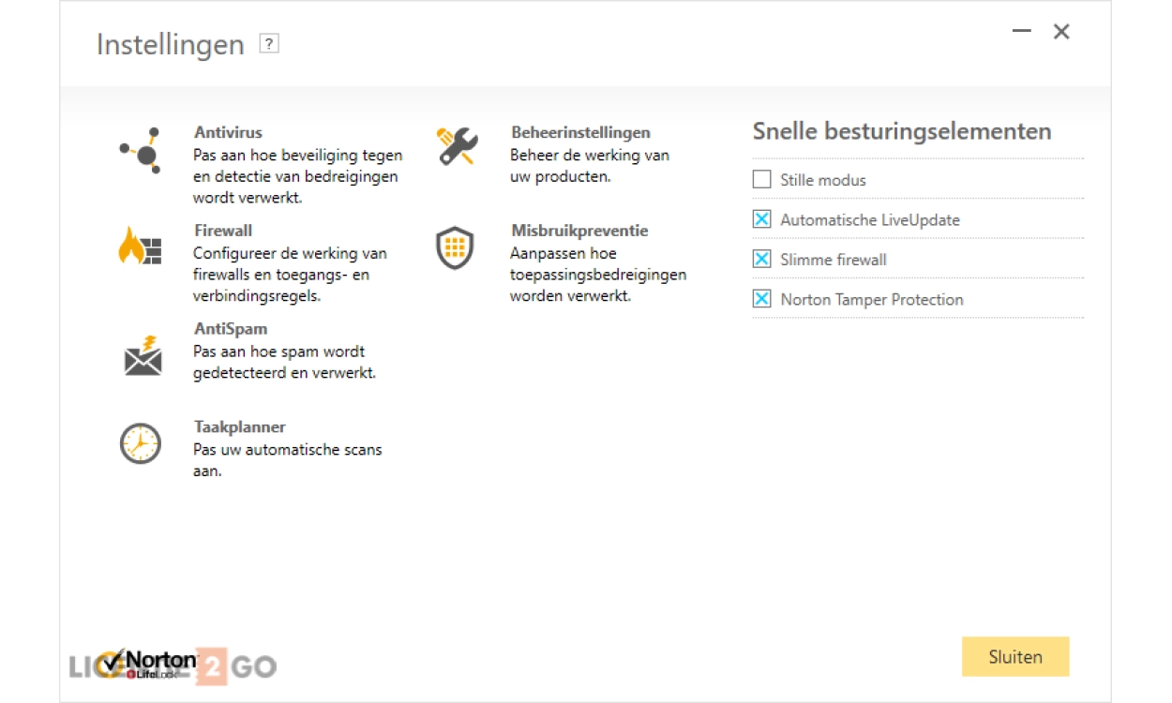Click the Beheerinstellingen wrench and screwdriver icon
This screenshot has height=703, width=1172.
(458, 147)
